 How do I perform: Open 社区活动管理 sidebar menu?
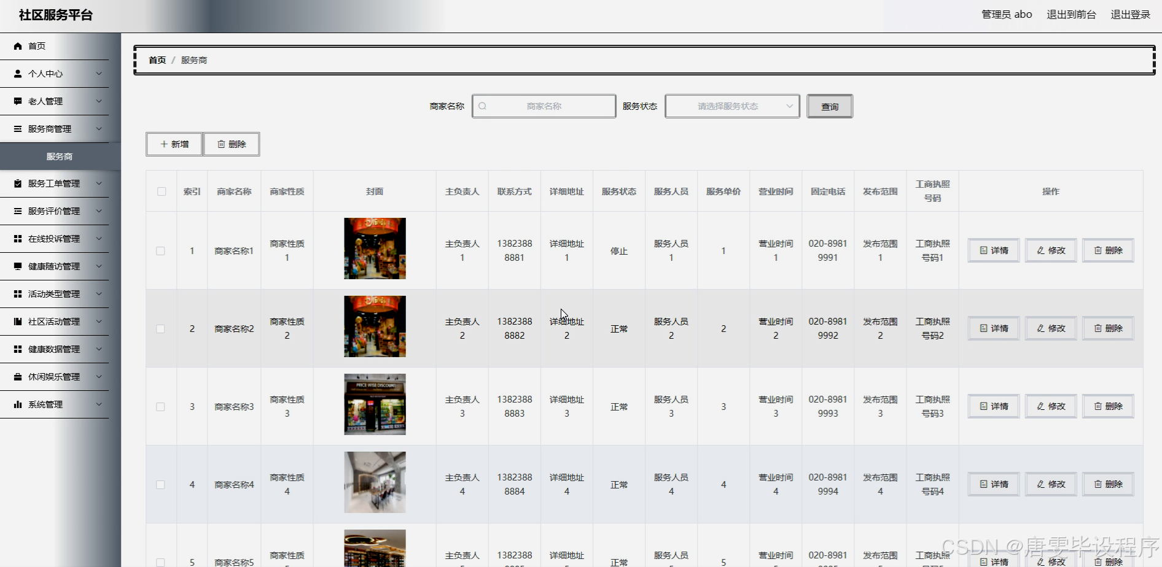55,322
